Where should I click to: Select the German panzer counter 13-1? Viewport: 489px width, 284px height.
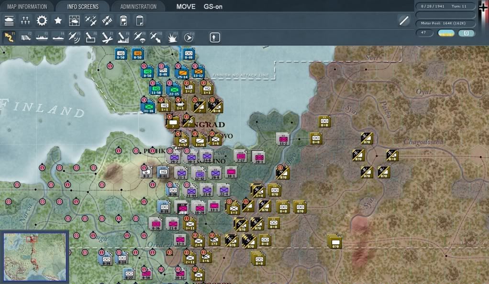214,206
